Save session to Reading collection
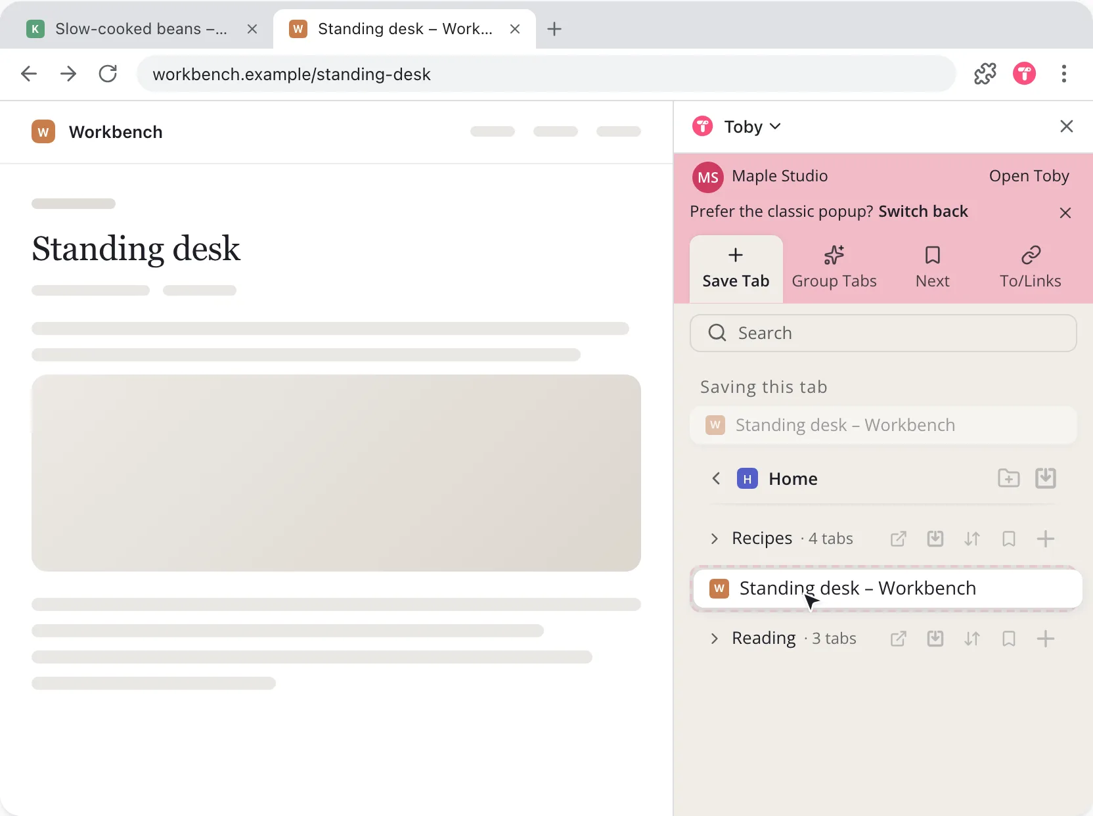 click(935, 639)
